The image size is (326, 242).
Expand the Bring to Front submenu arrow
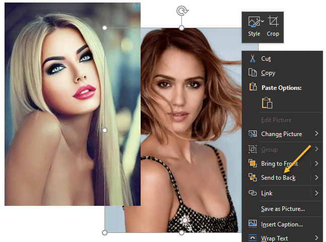(316, 163)
